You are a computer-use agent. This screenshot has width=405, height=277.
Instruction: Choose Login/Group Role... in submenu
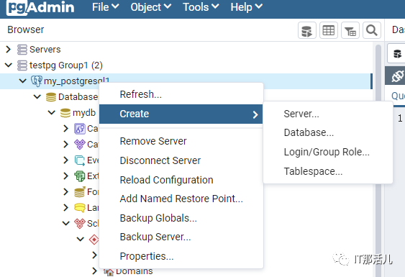328,152
